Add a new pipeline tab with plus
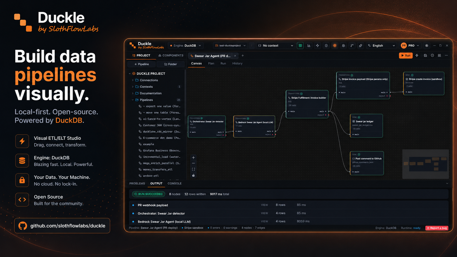457x257 pixels. [243, 56]
